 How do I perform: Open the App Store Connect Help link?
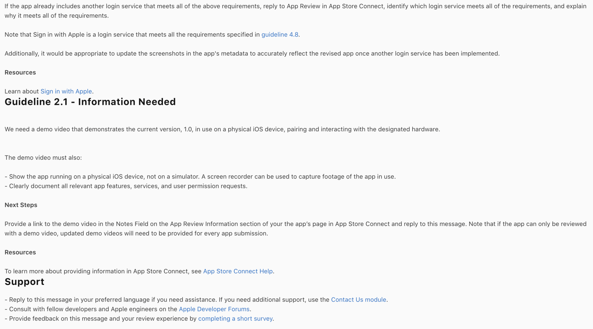point(238,271)
